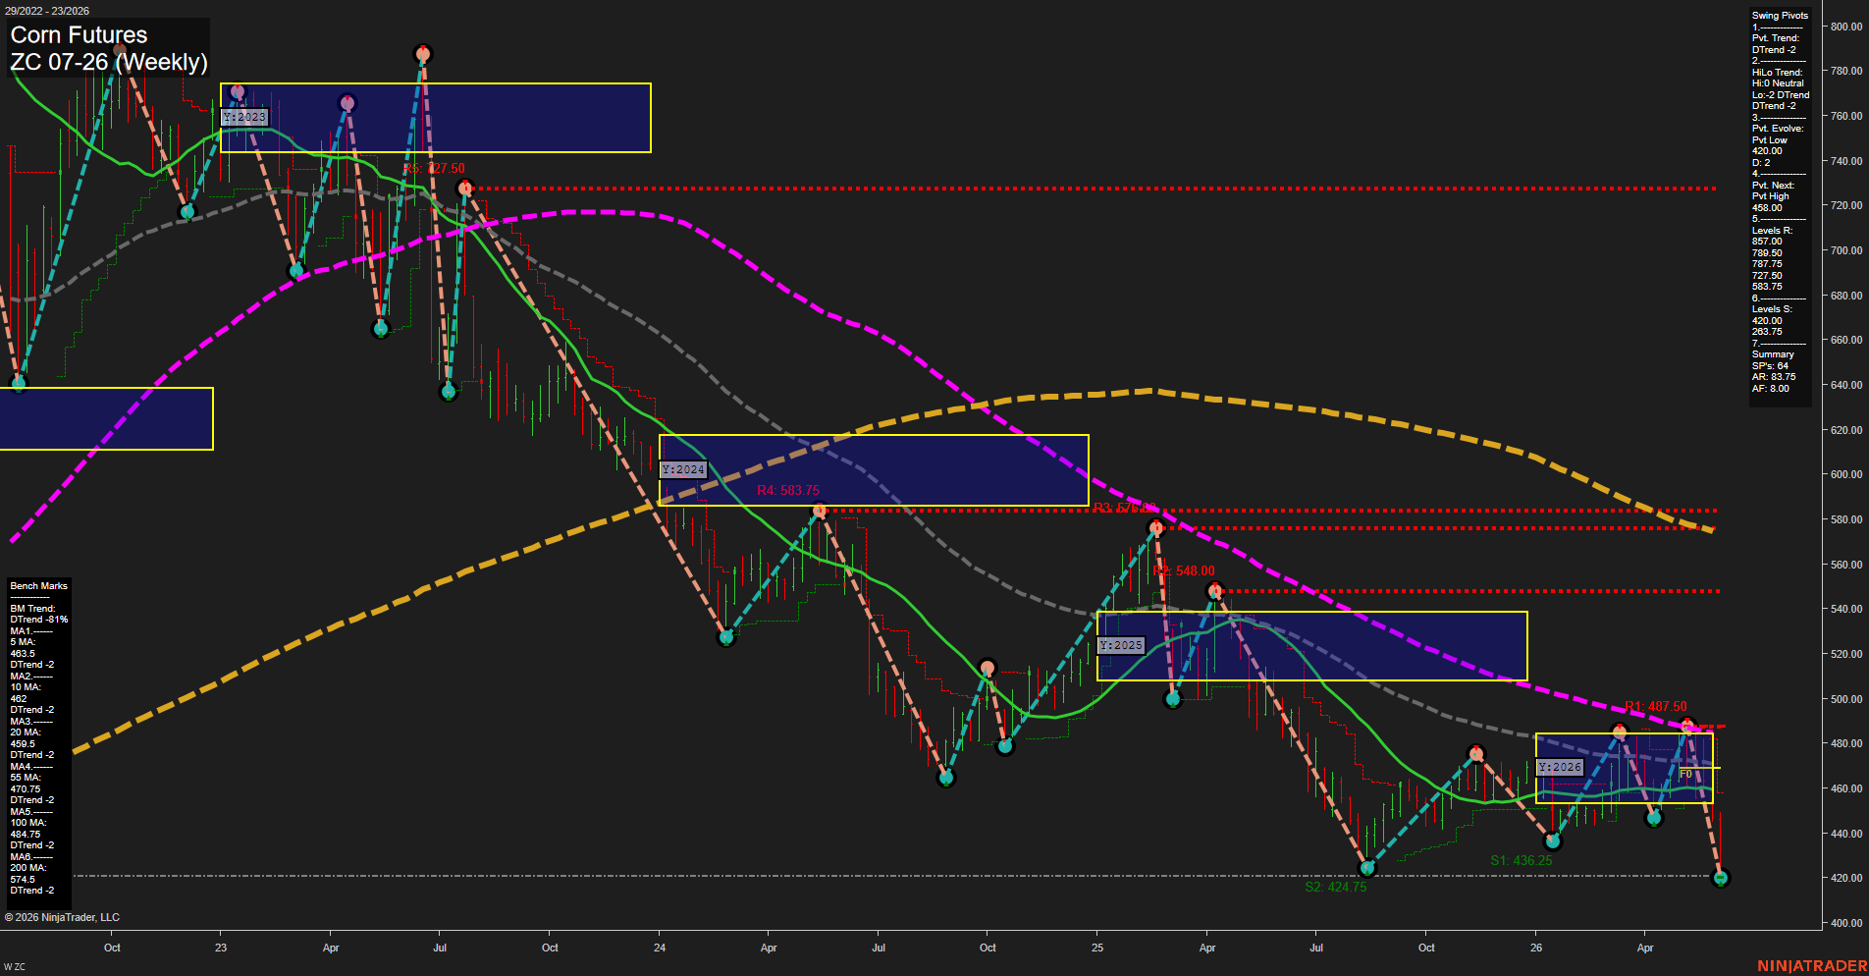1869x976 pixels.
Task: Click the "5 MA:" label in Bench Marks
Action: point(23,642)
